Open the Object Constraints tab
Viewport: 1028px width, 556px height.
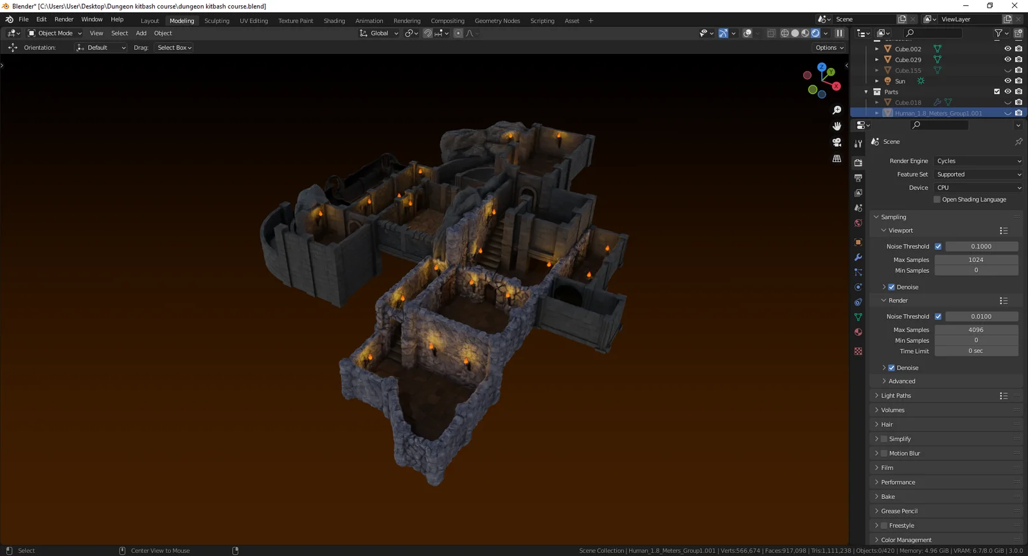(858, 302)
